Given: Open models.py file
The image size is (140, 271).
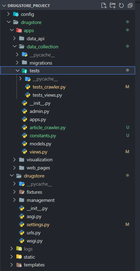Looking at the screenshot, I should (40, 144).
